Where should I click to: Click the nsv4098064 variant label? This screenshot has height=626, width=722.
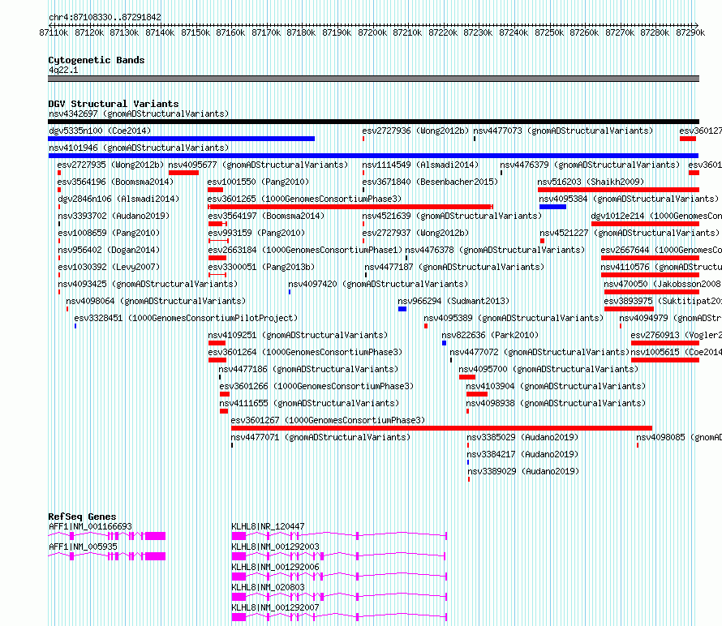coord(156,301)
